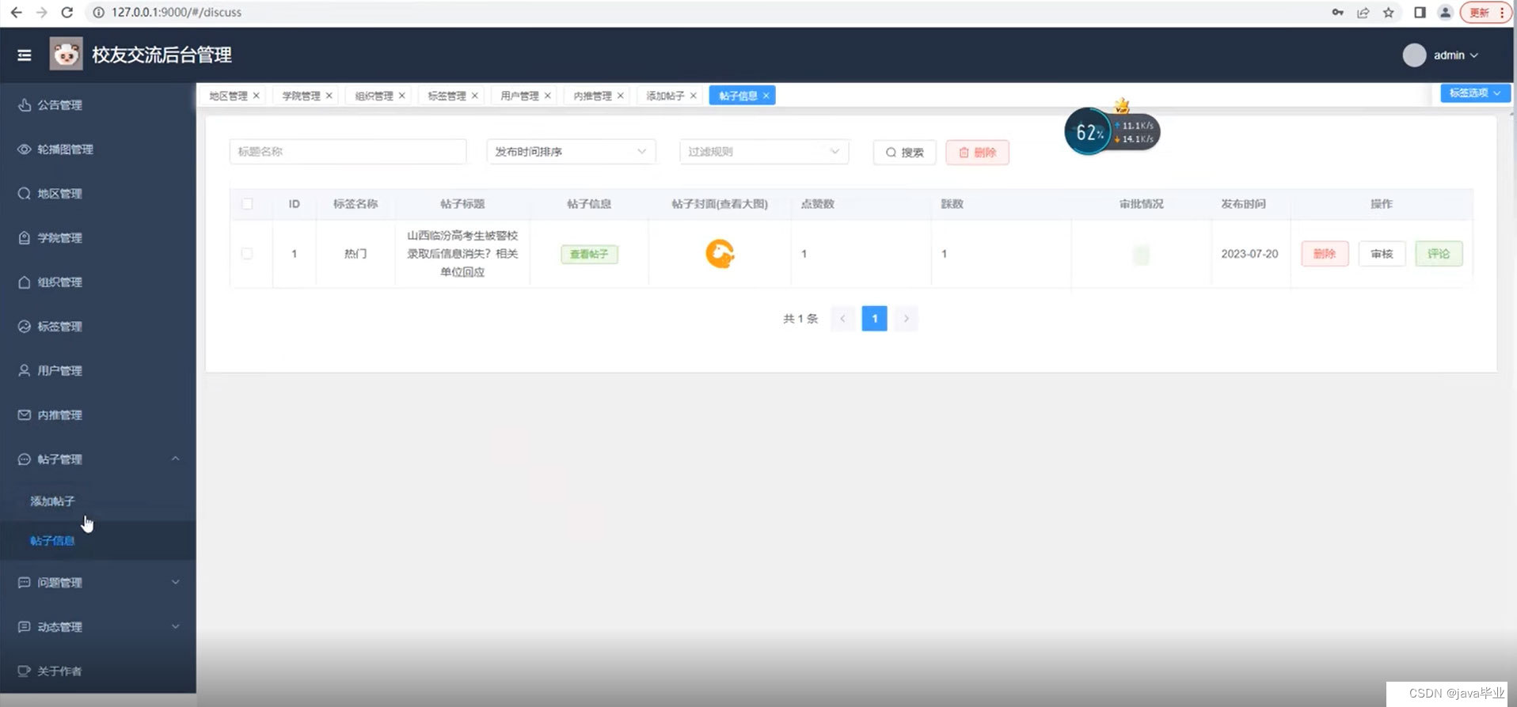This screenshot has width=1517, height=707.
Task: Close the 学院管理 tab
Action: [x=329, y=96]
